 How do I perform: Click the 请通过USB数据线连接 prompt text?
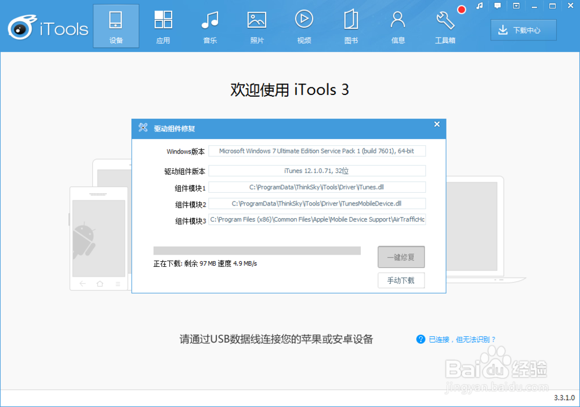click(276, 339)
